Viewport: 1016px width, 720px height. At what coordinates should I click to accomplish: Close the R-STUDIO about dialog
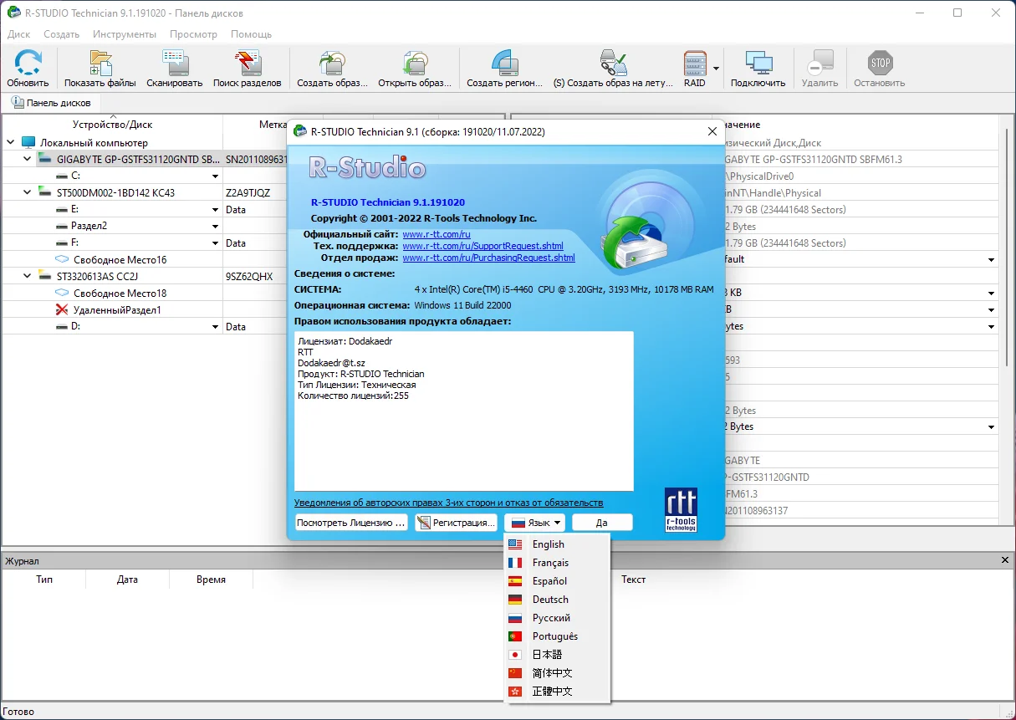712,131
